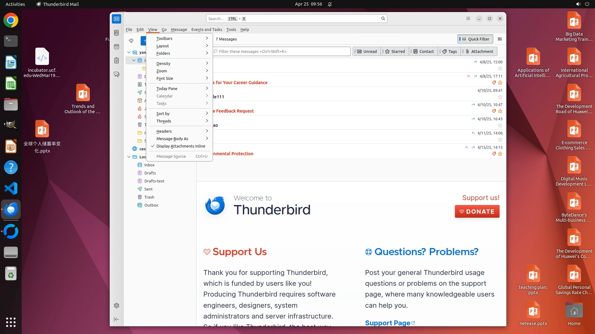Open the Tasks space icon
Screen dimensions: 595x334
point(117,61)
